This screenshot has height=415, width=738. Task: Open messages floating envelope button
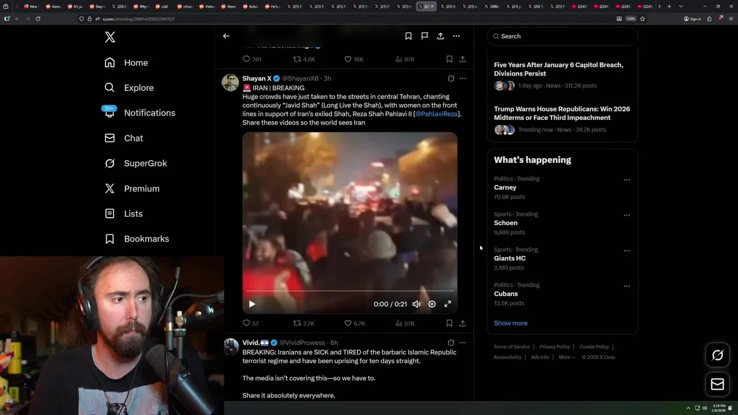click(x=717, y=384)
